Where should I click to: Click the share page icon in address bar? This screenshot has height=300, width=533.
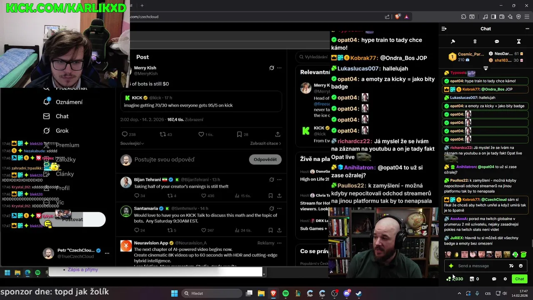tap(387, 17)
